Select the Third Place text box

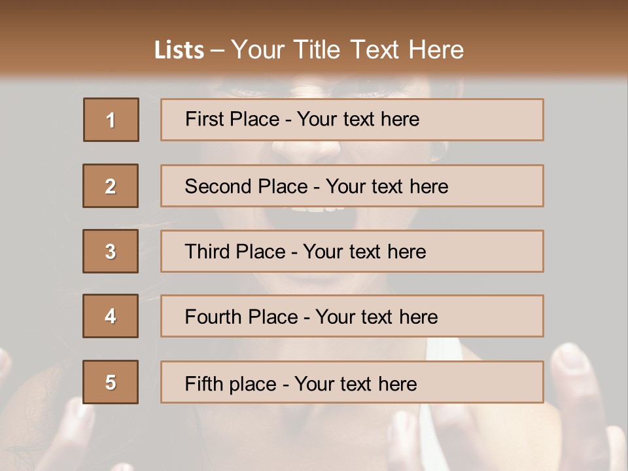click(352, 251)
